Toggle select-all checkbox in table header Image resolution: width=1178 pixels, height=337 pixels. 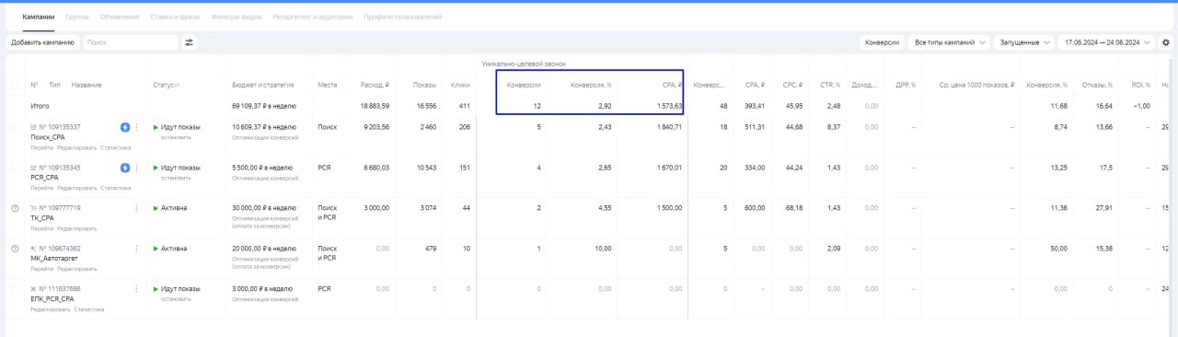(x=15, y=85)
